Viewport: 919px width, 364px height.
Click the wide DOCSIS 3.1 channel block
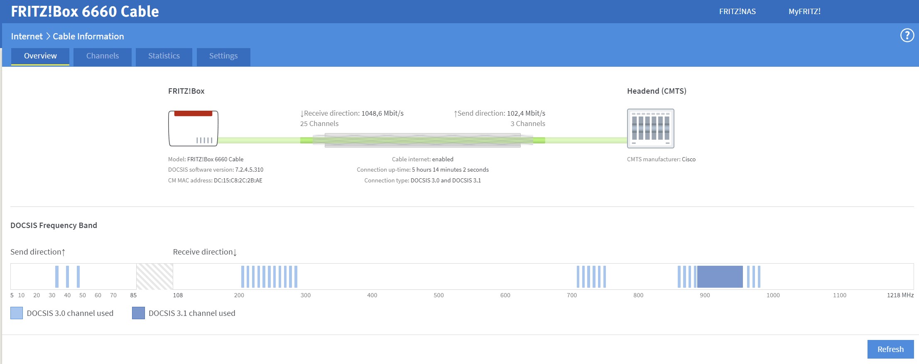(x=720, y=277)
